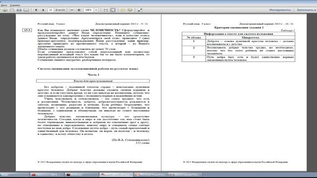Click the 'Таблица 1' label

click(288, 31)
